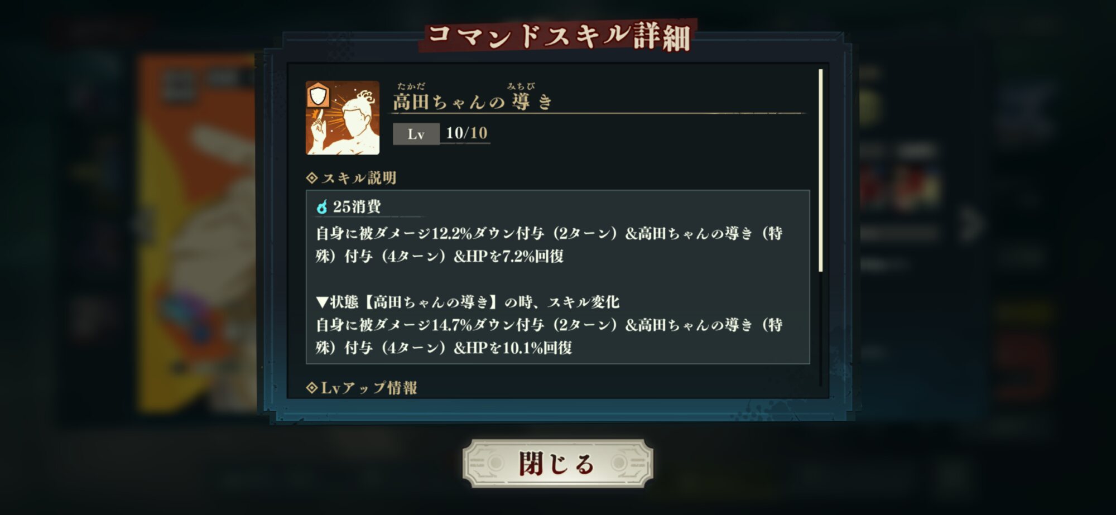Click the diamond icon before Lvアップ情報
The width and height of the screenshot is (1116, 515).
pos(312,388)
